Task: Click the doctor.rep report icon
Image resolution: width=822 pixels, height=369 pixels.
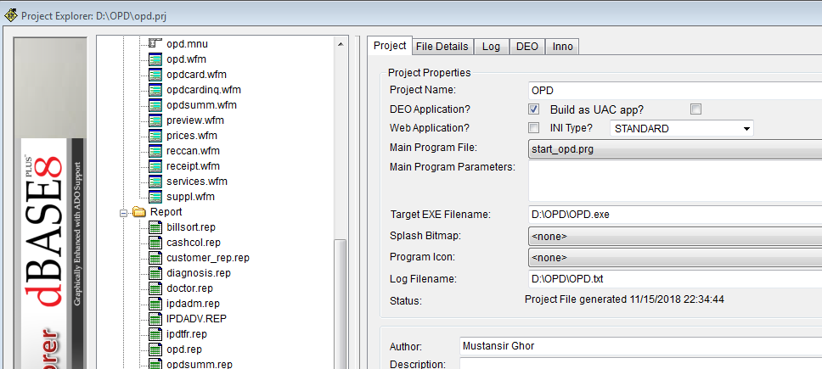Action: [x=155, y=288]
